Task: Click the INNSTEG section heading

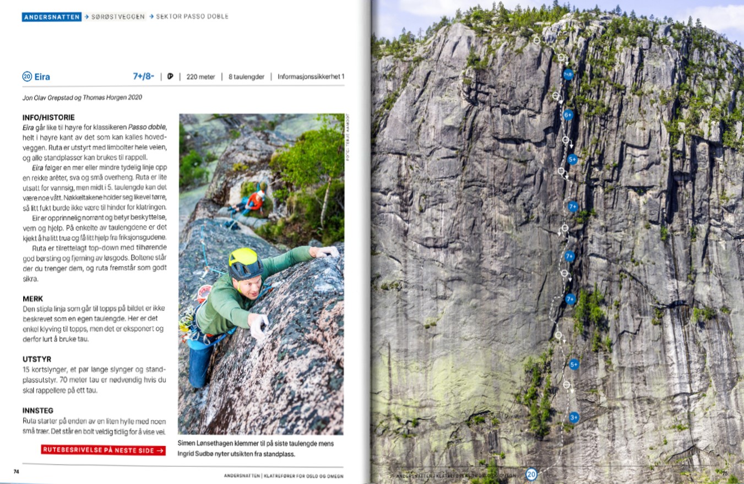Action: [x=38, y=410]
